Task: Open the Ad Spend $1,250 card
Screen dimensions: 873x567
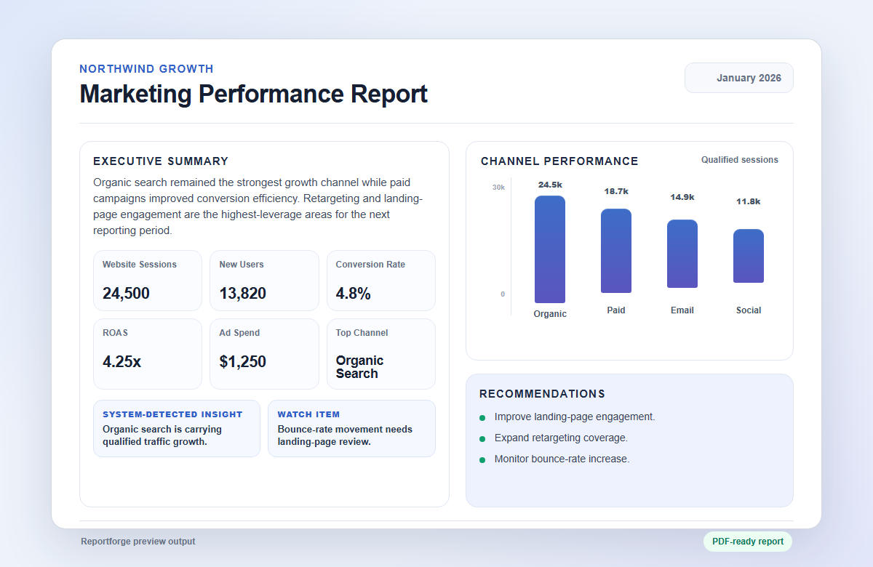Action: [x=264, y=354]
